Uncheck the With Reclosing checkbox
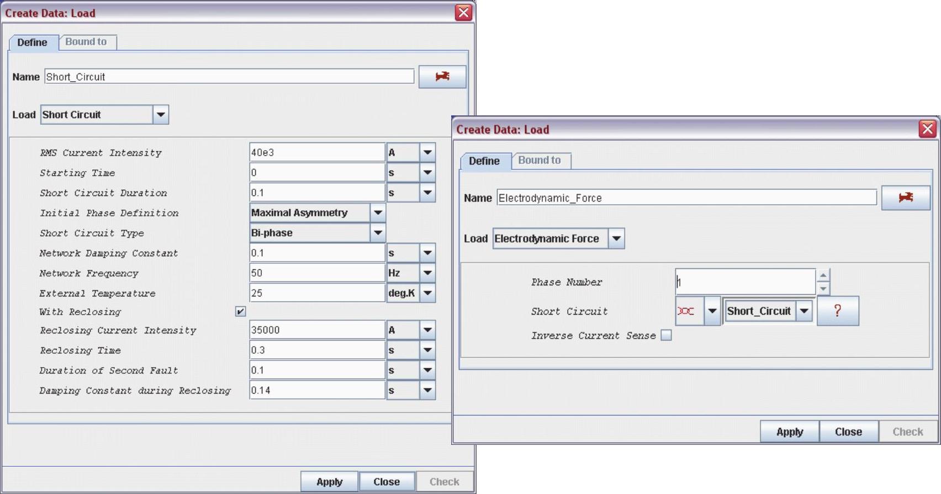 240,312
